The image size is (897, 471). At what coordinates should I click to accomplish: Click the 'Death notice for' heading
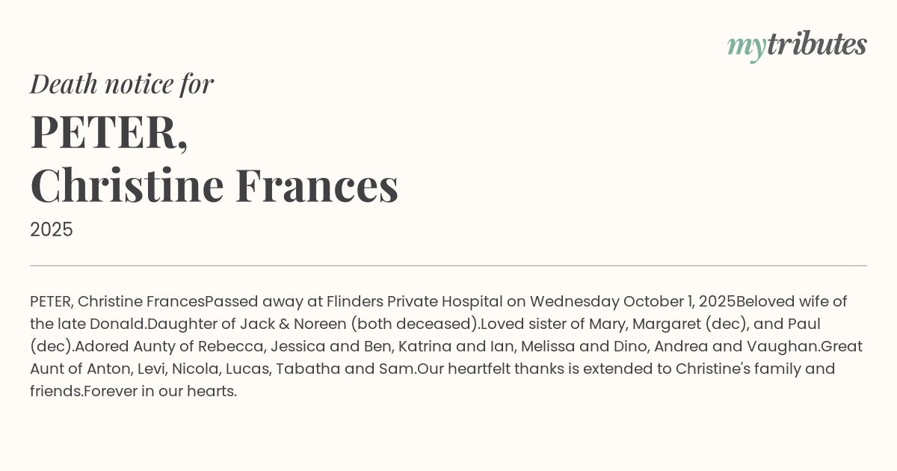coord(122,84)
